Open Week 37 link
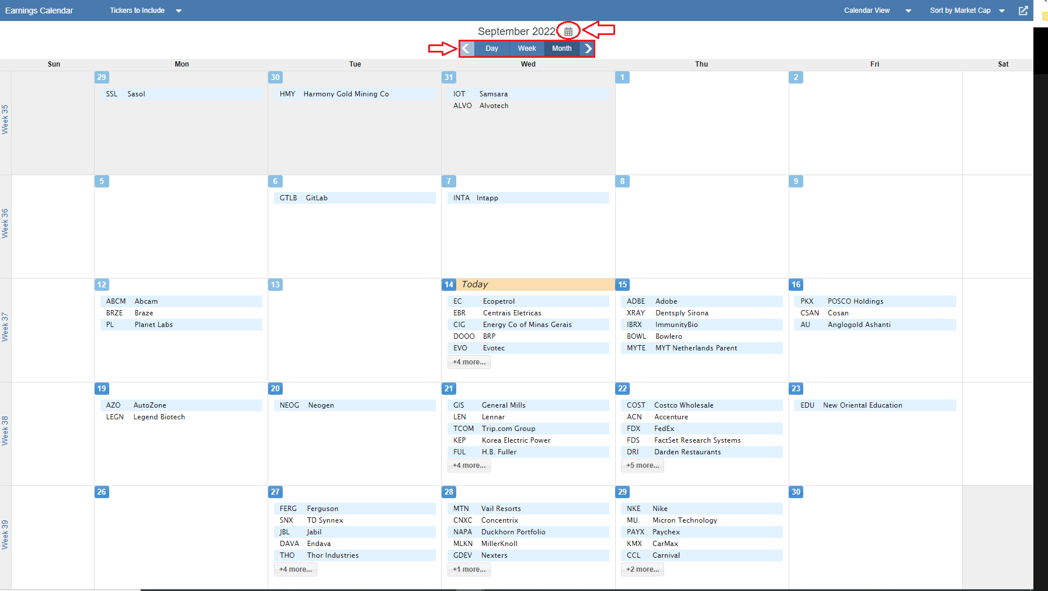 click(x=5, y=327)
